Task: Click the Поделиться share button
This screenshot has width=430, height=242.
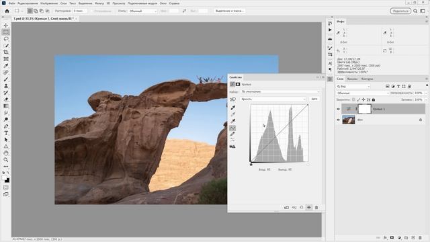Action: [x=400, y=11]
